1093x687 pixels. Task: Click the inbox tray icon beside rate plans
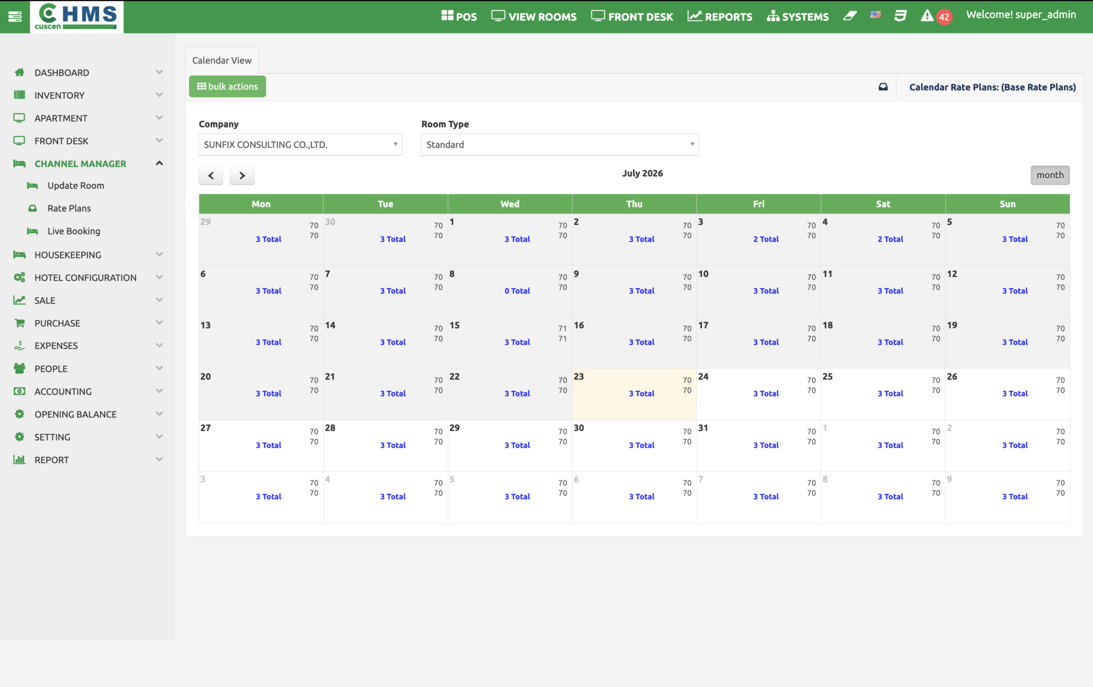tap(883, 87)
